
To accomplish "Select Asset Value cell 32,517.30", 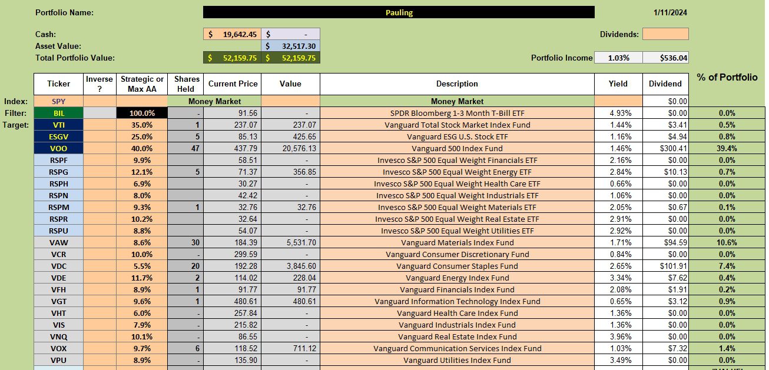I will 290,46.
